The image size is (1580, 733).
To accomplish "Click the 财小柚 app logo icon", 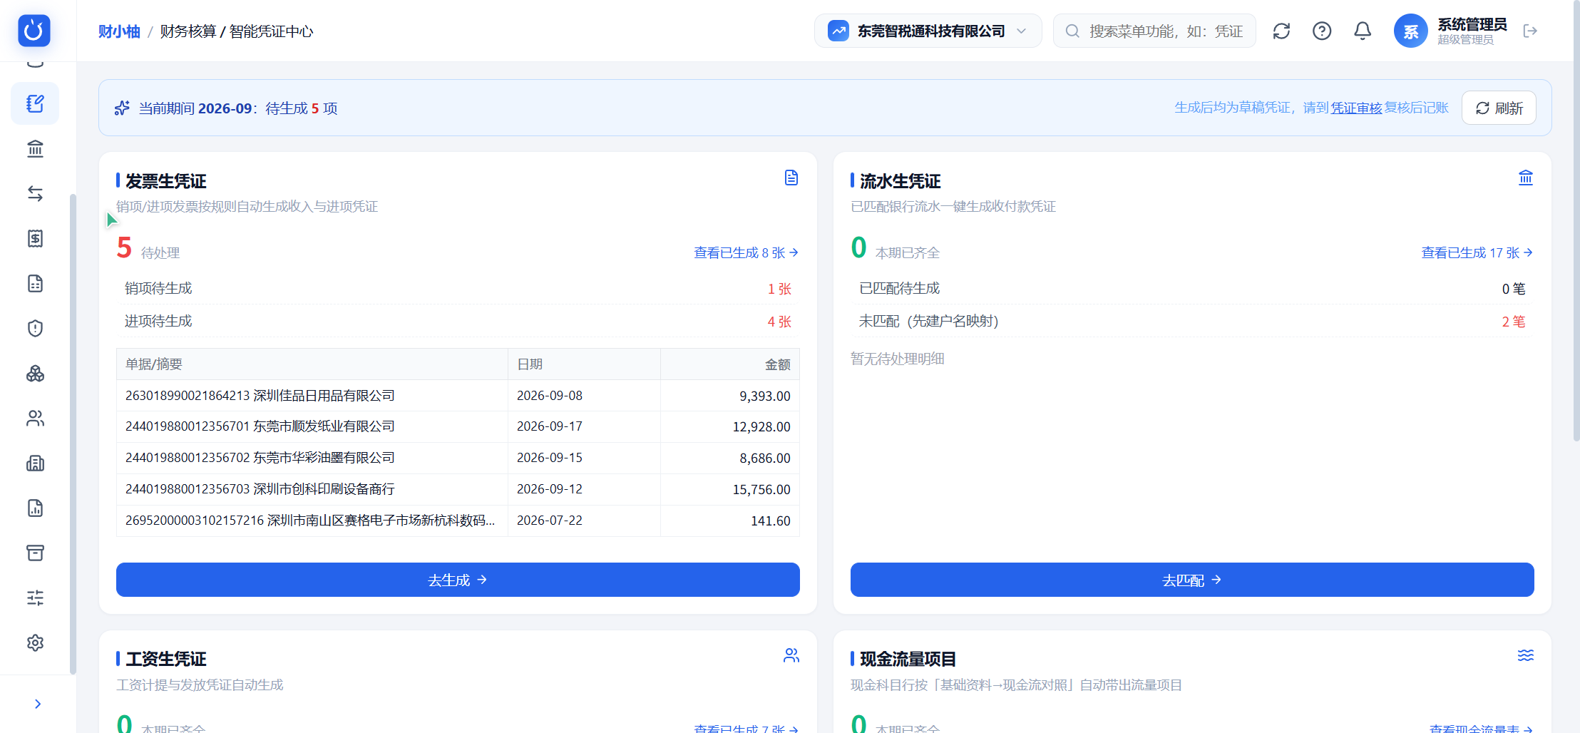I will click(34, 31).
